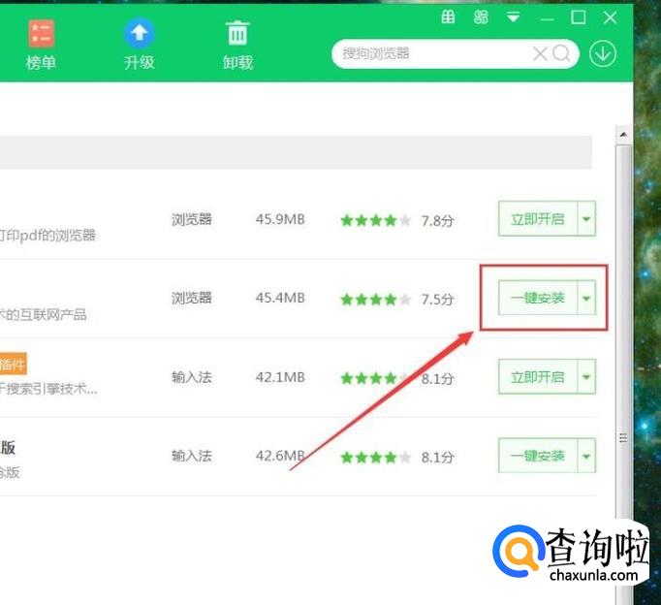The height and width of the screenshot is (605, 661).
Task: Click the trash can uninstall icon
Action: coord(237,33)
